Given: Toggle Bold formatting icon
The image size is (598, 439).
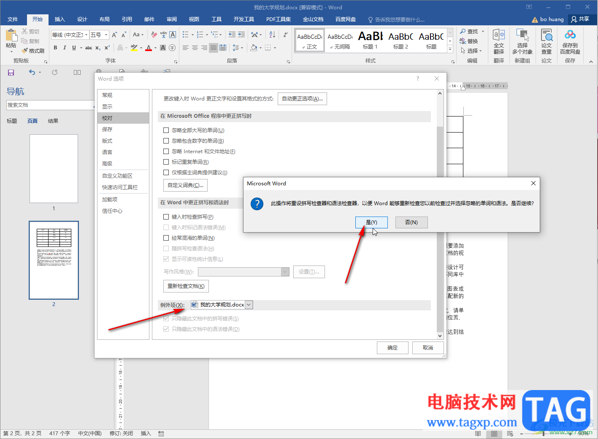Looking at the screenshot, I should (x=55, y=48).
